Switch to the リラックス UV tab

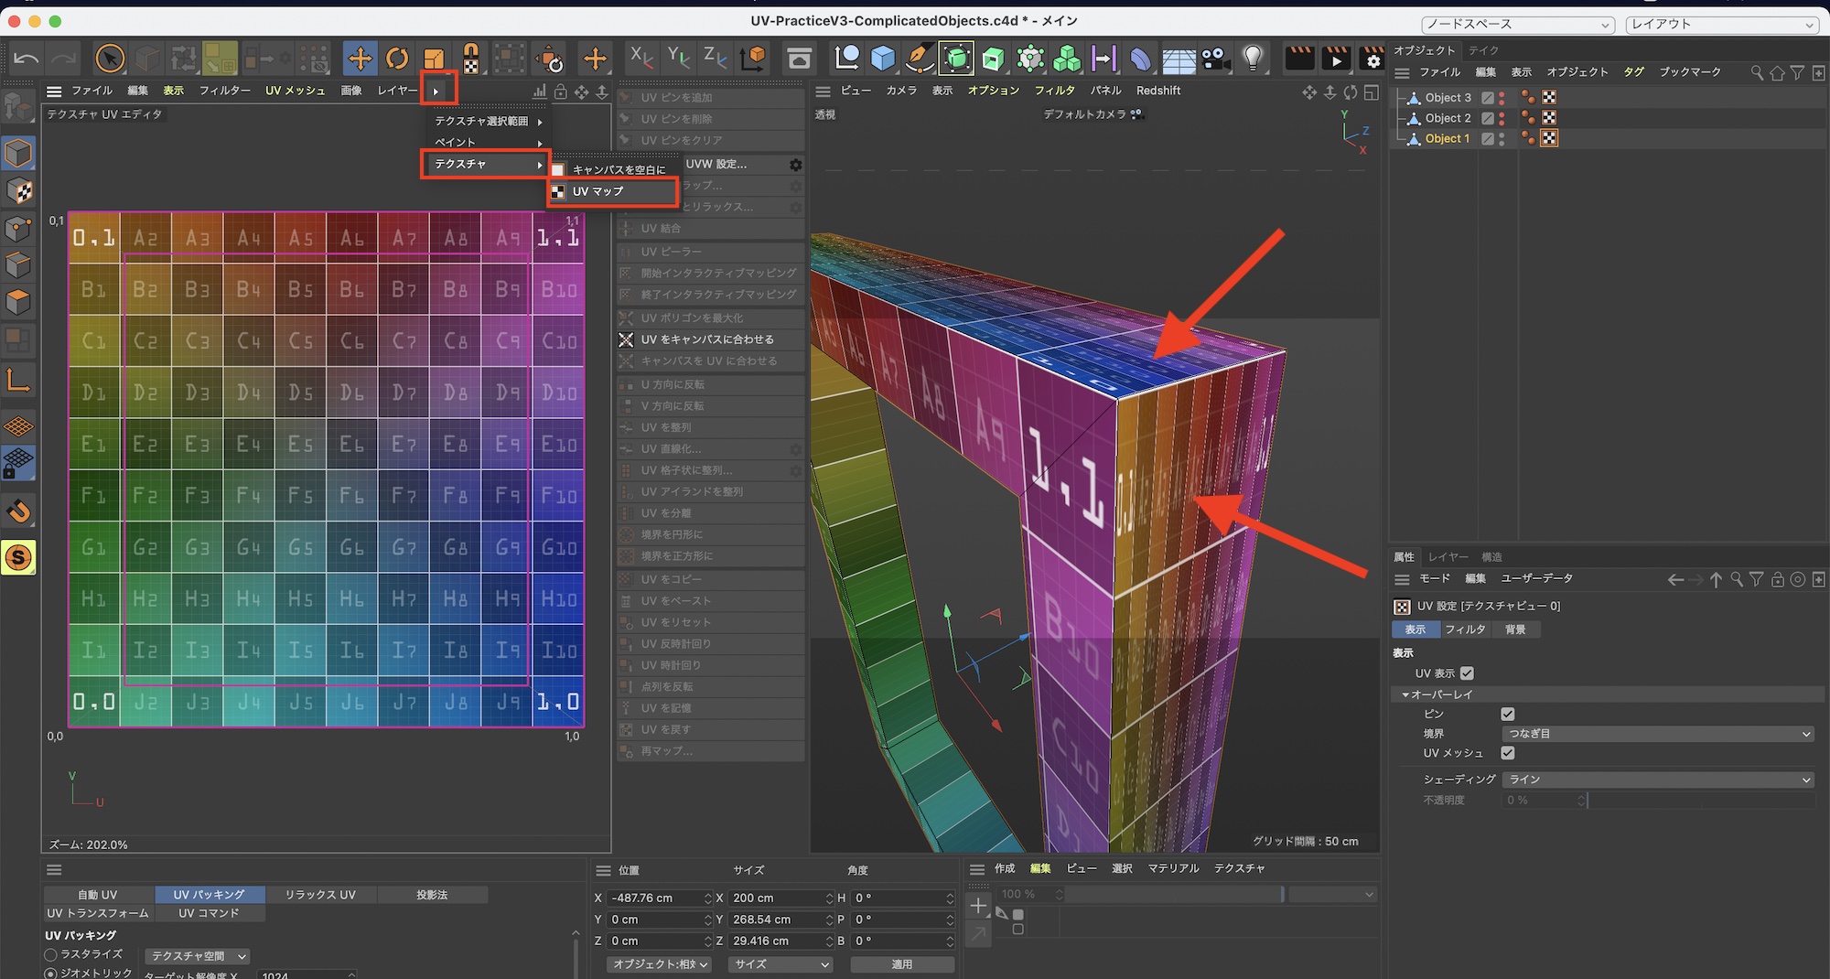320,895
